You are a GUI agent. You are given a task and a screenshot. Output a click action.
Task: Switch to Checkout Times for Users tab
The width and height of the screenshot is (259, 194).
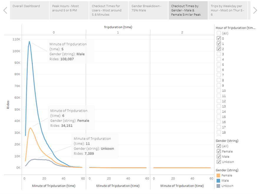(x=108, y=10)
